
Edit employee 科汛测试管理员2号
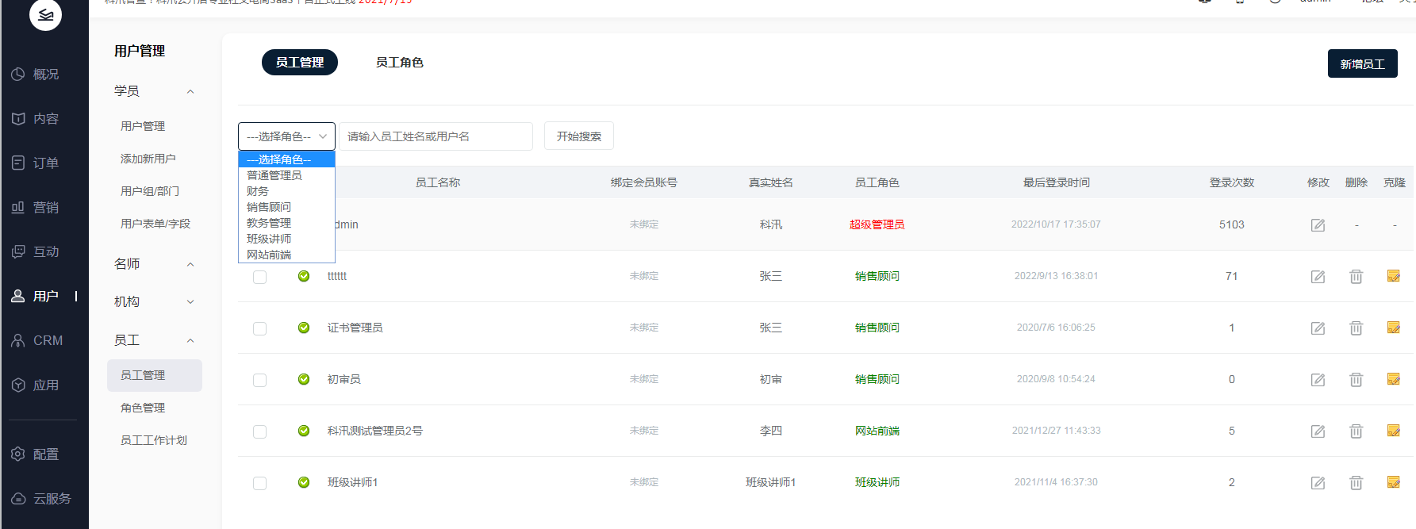pyautogui.click(x=1318, y=431)
